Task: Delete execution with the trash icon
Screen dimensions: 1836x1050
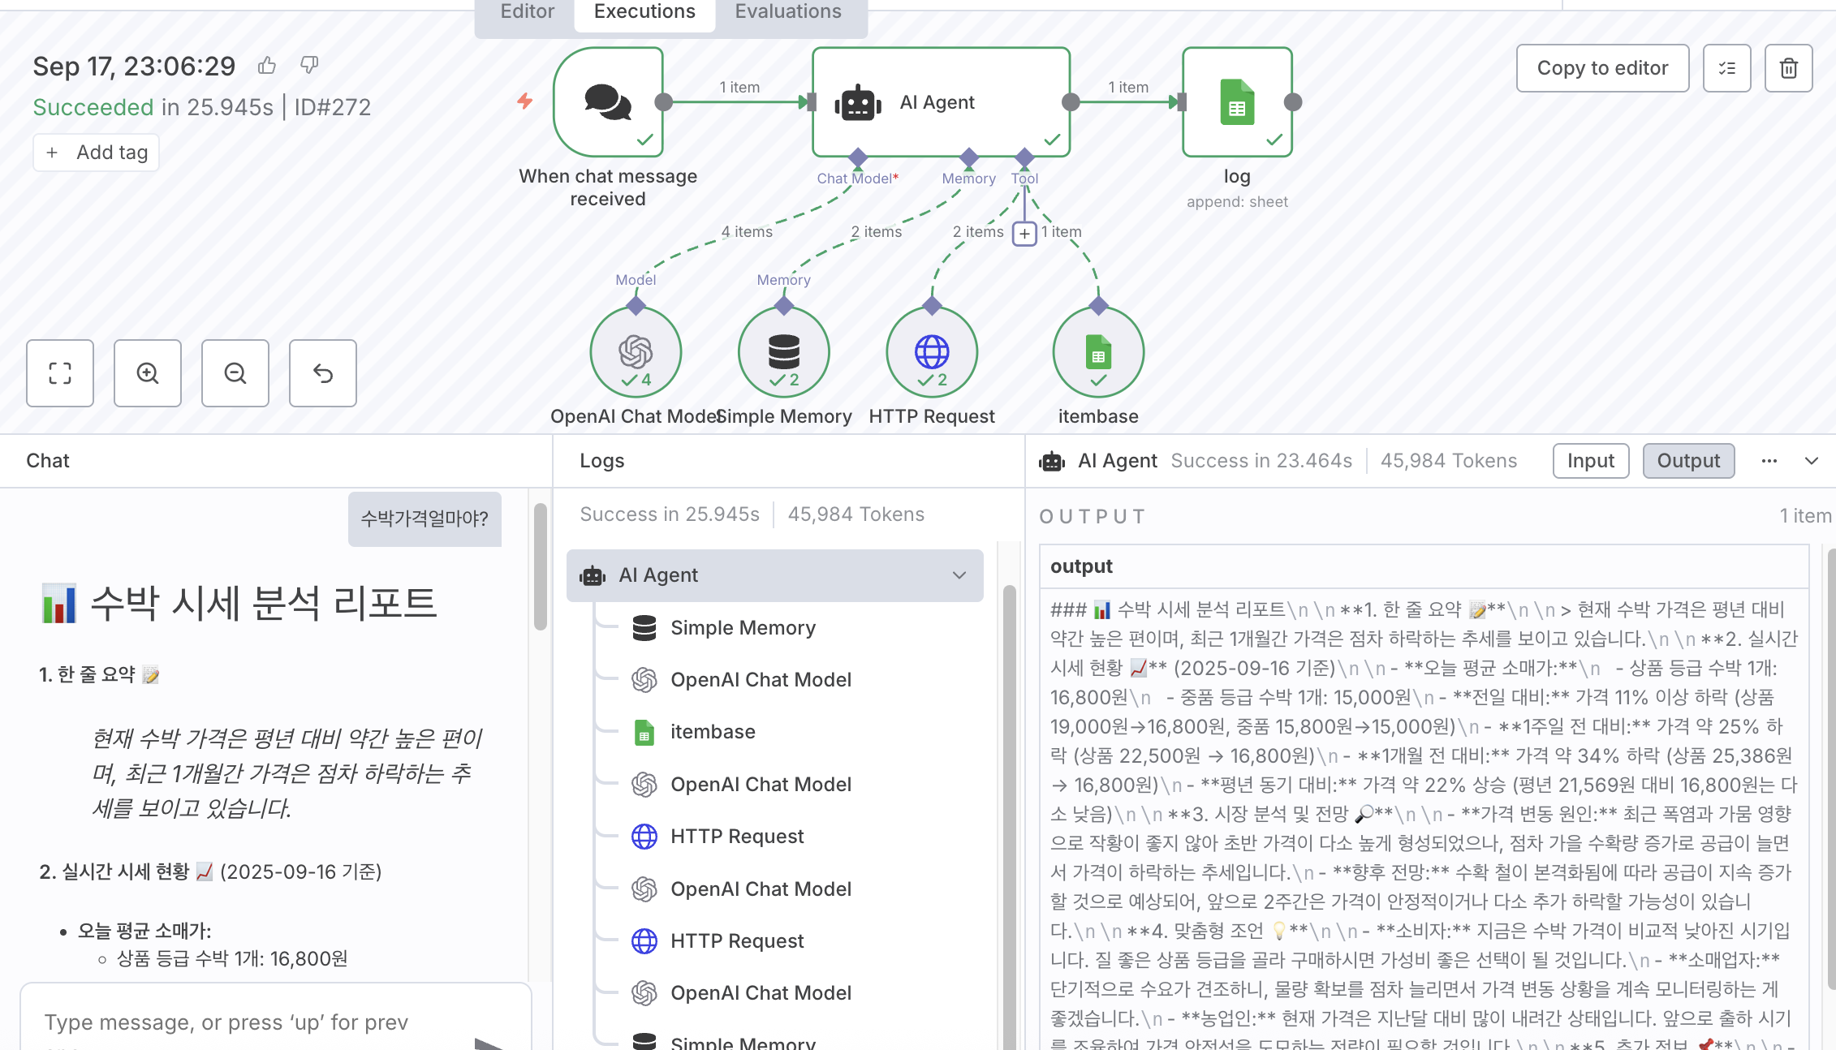Action: tap(1788, 68)
